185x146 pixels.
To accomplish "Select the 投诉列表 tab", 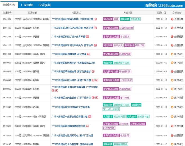I will pyautogui.click(x=9, y=5).
